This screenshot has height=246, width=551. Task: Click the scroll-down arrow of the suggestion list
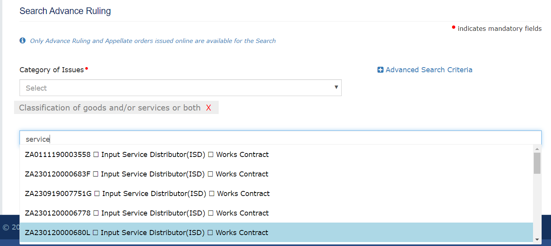coord(537,239)
